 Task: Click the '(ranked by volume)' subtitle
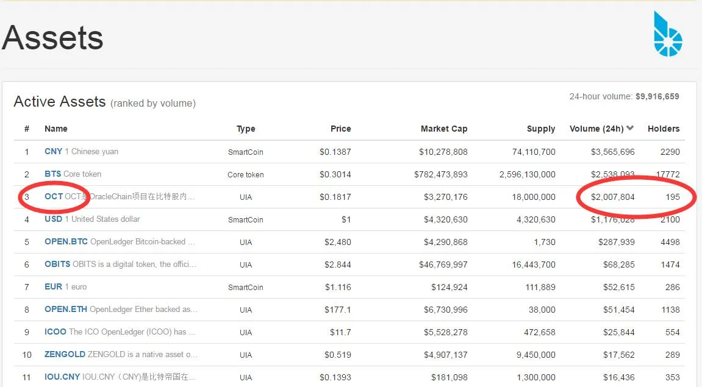tap(153, 104)
